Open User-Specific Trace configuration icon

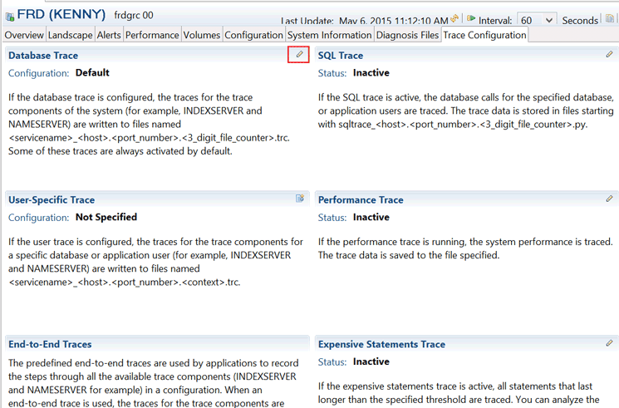300,199
